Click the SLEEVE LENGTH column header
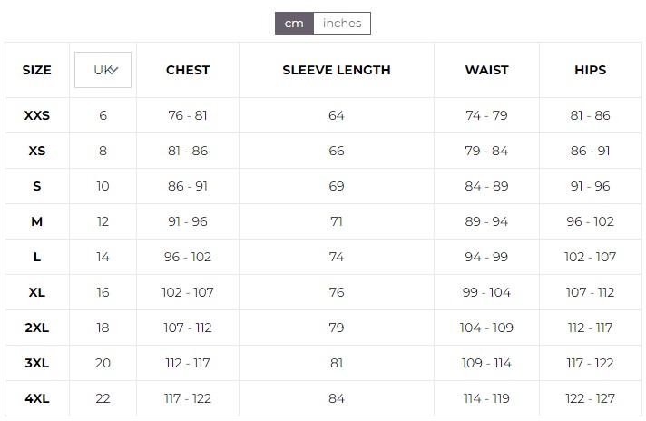Viewport: 646px width, 421px height. [x=337, y=70]
